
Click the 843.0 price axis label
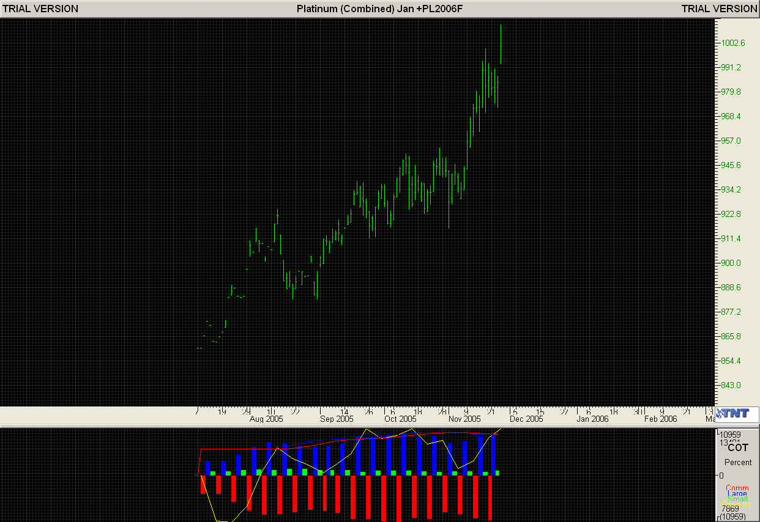[730, 385]
